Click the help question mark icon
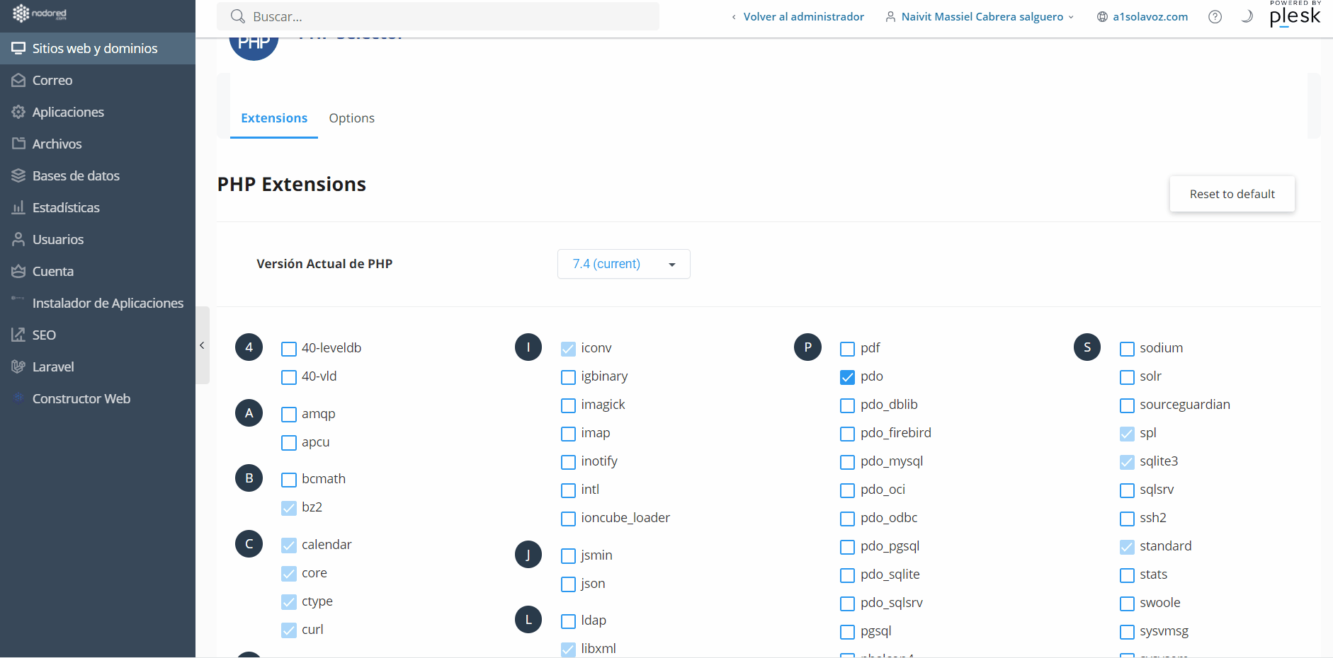Viewport: 1333px width, 658px height. [x=1215, y=17]
